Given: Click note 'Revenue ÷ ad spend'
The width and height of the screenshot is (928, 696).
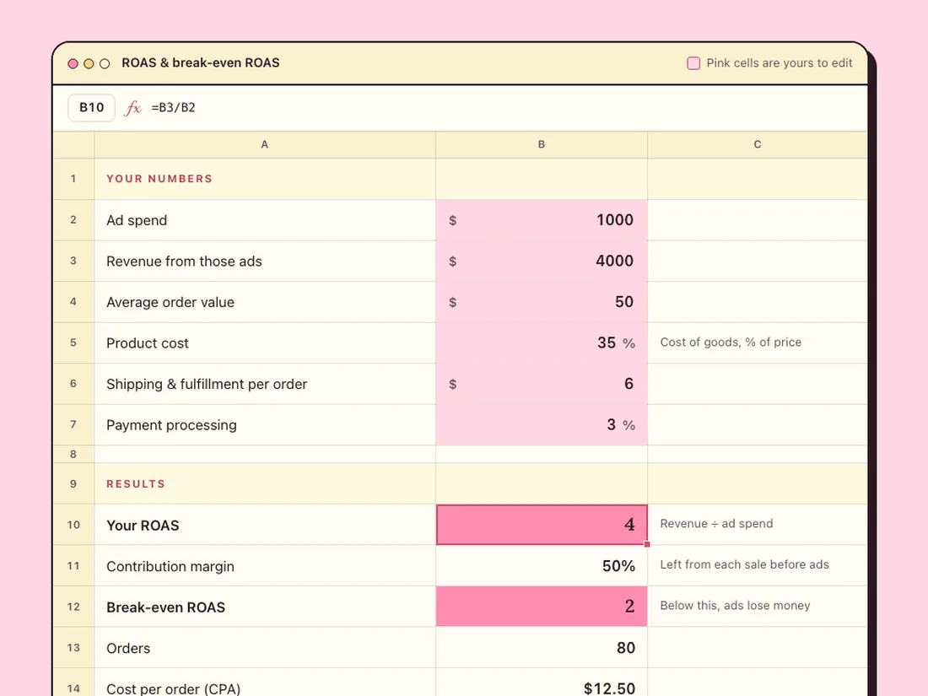Looking at the screenshot, I should click(x=716, y=524).
